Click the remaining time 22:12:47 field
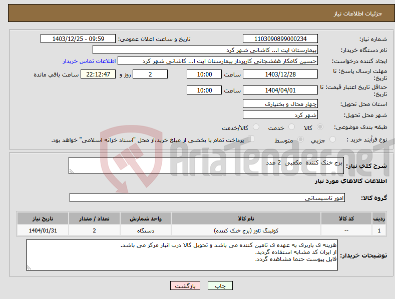 [x=98, y=74]
